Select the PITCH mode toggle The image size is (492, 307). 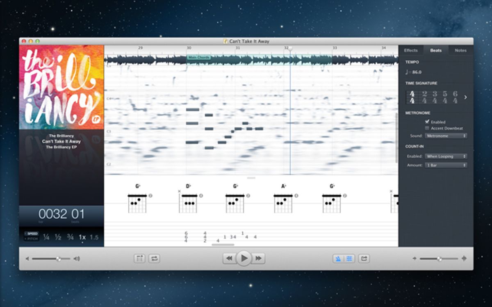(x=32, y=238)
